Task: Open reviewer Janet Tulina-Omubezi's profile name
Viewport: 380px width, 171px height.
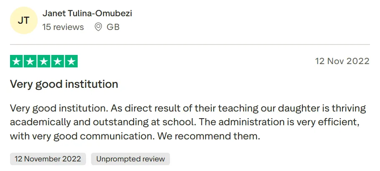Action: (x=87, y=13)
